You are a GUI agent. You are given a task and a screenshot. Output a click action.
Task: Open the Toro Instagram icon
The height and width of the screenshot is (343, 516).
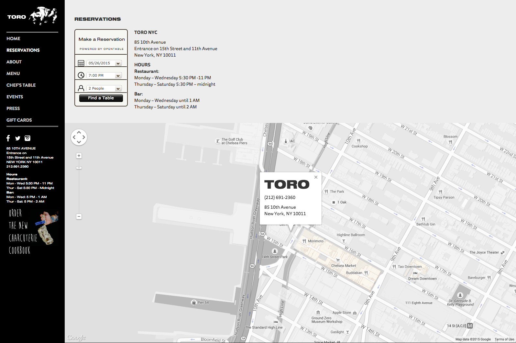tap(27, 138)
